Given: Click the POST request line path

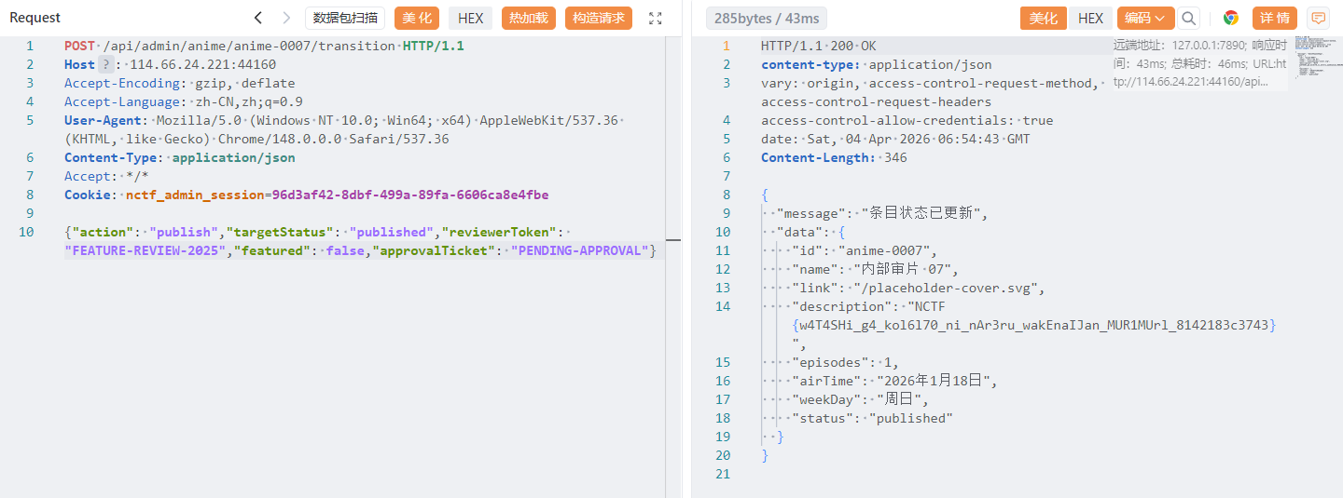Looking at the screenshot, I should (x=249, y=46).
